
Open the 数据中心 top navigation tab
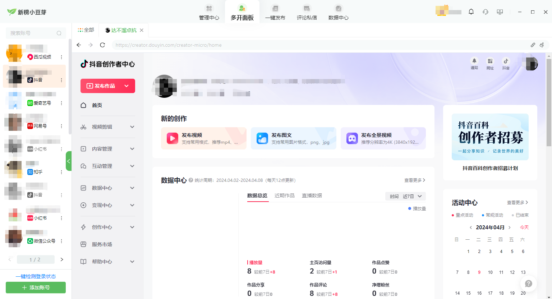click(338, 12)
